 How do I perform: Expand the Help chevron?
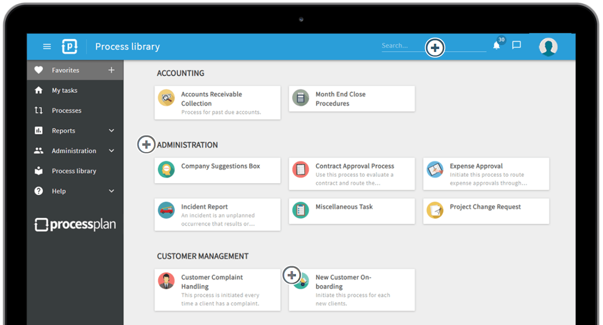pyautogui.click(x=112, y=191)
